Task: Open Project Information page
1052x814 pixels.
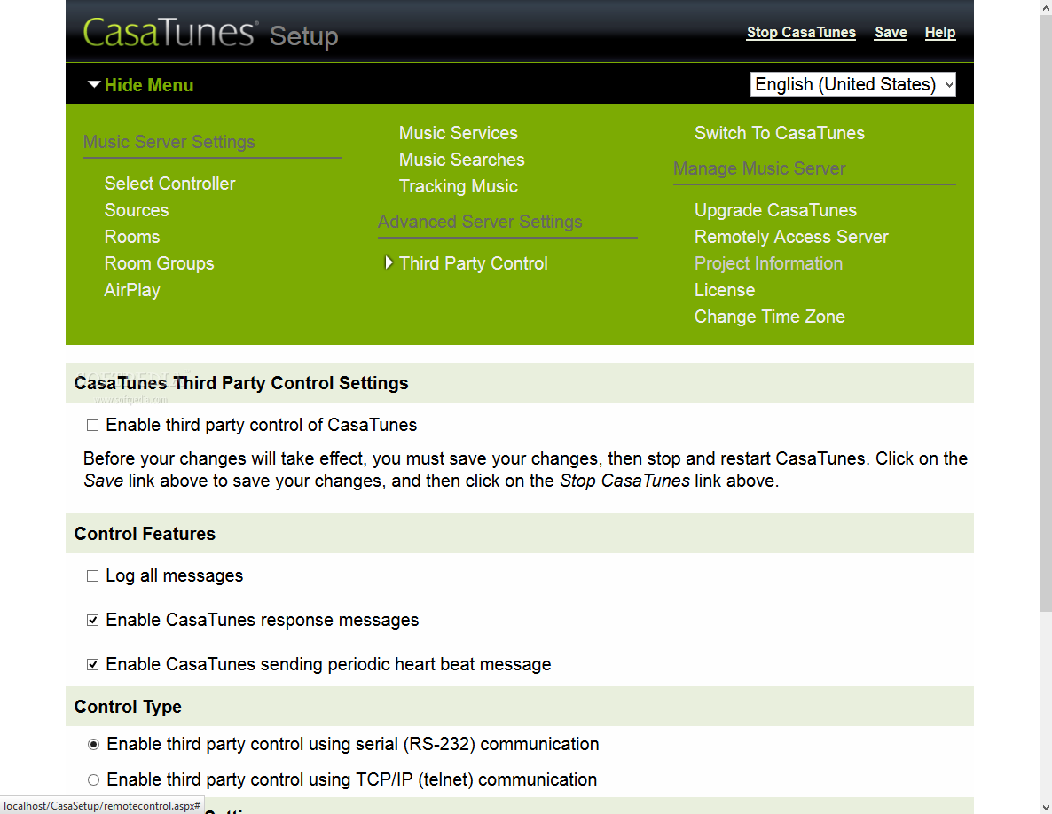Action: pyautogui.click(x=768, y=263)
